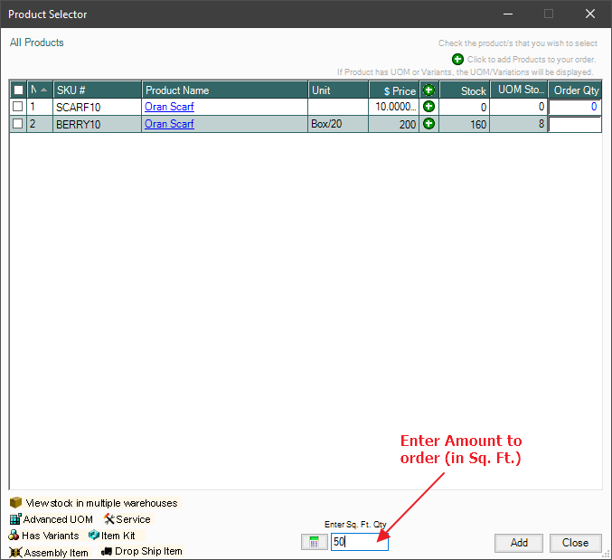The height and width of the screenshot is (560, 612).
Task: Click the green add icon for SCARF10 row
Action: [428, 107]
